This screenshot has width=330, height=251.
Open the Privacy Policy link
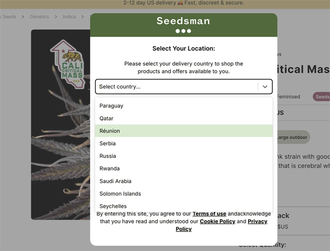[x=221, y=225]
